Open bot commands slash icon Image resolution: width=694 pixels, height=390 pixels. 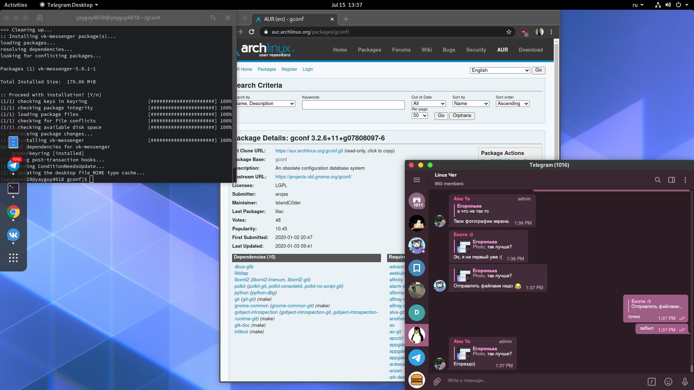(652, 382)
